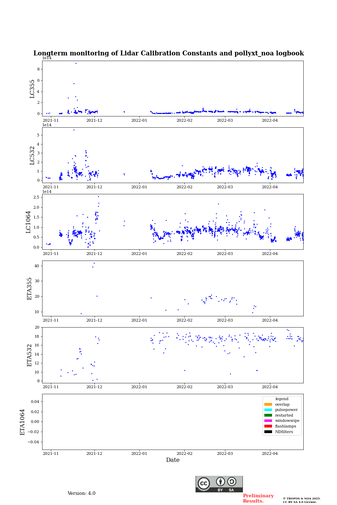The height and width of the screenshot is (505, 337).
Task: Click the red flashlamps legend swatch
Action: coord(268,426)
